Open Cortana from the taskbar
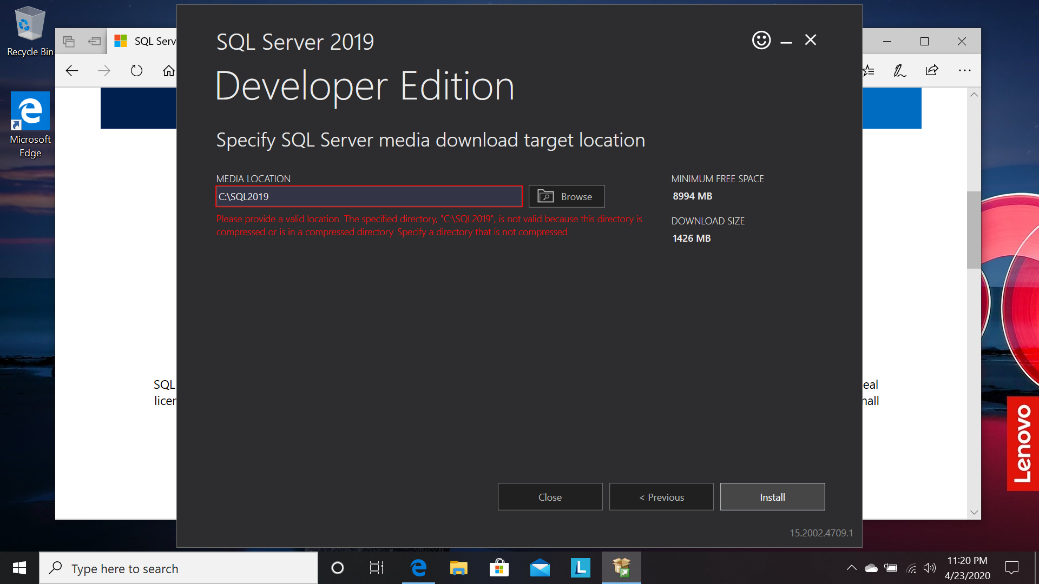 pos(337,568)
